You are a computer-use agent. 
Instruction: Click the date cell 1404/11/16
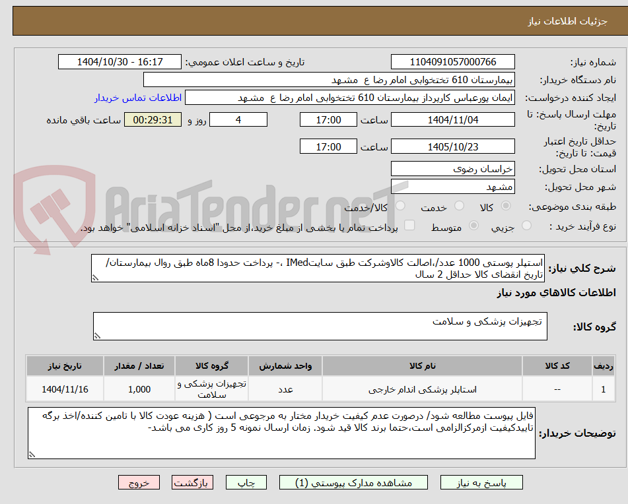[65, 389]
